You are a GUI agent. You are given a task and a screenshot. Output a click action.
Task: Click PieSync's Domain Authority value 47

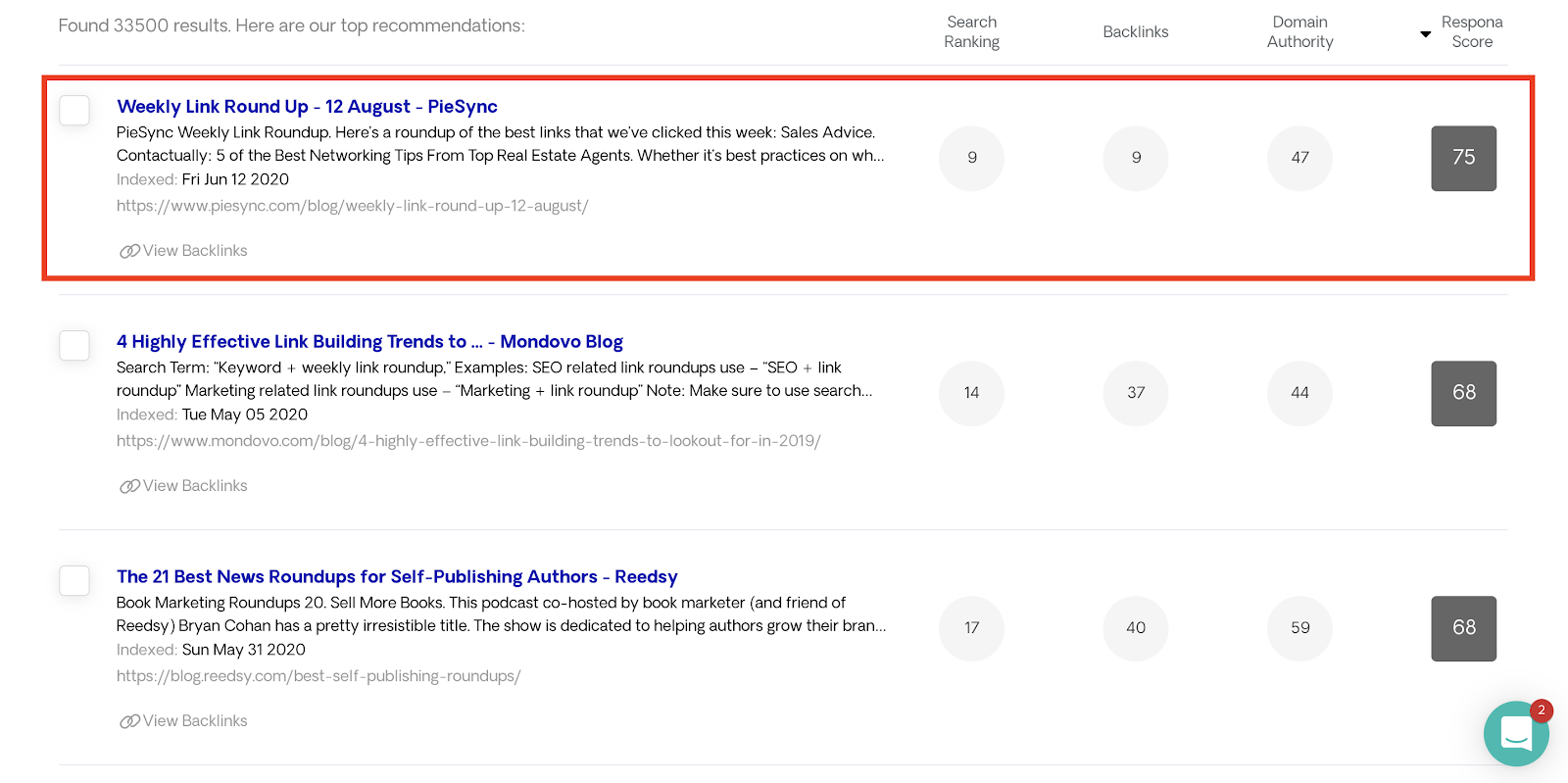[x=1299, y=158]
